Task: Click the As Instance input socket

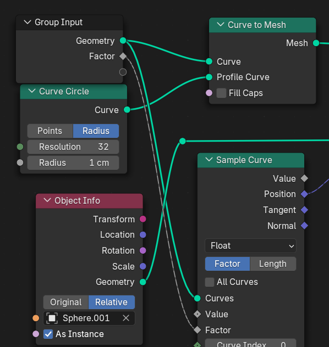Action: click(x=36, y=334)
